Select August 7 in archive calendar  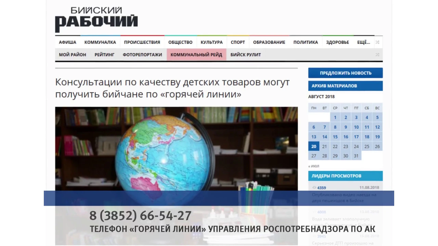[324, 127]
